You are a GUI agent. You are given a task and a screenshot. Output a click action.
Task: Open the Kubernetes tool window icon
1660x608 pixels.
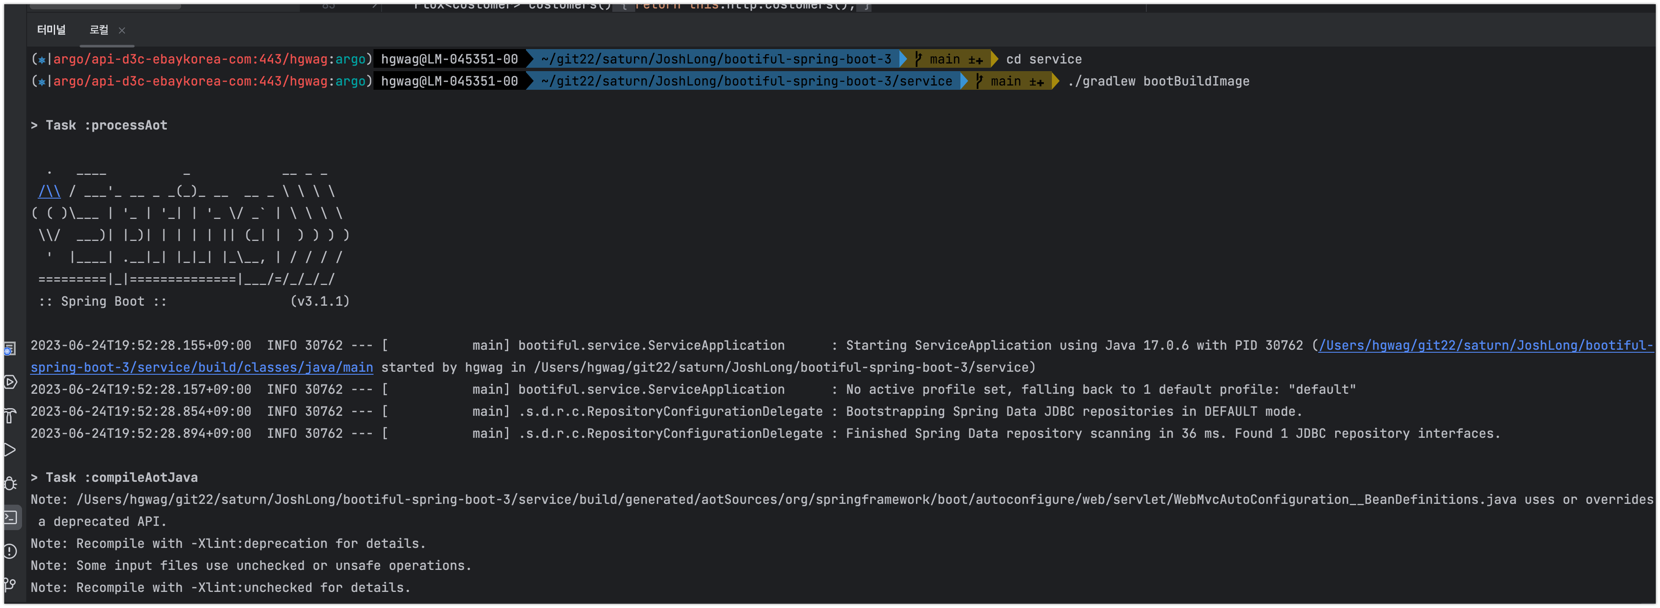tap(10, 349)
